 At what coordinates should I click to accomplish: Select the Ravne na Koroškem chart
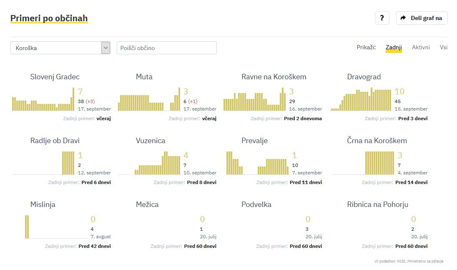pyautogui.click(x=255, y=101)
